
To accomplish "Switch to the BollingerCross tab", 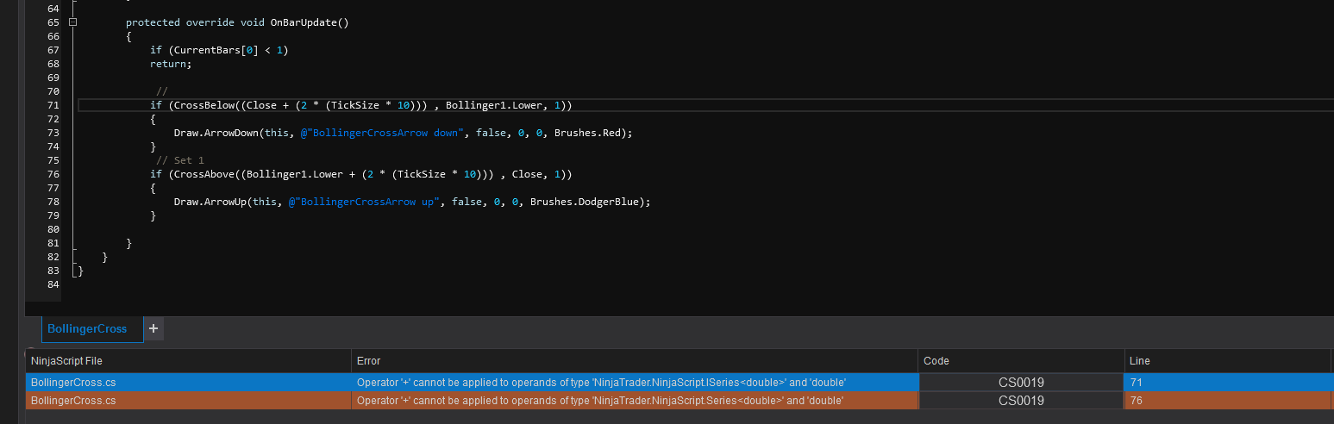I will point(87,328).
